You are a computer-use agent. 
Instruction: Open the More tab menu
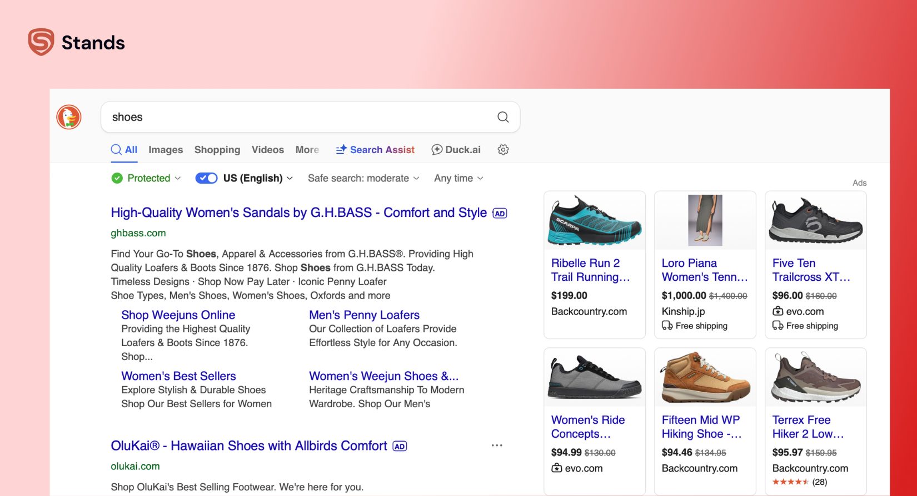307,150
